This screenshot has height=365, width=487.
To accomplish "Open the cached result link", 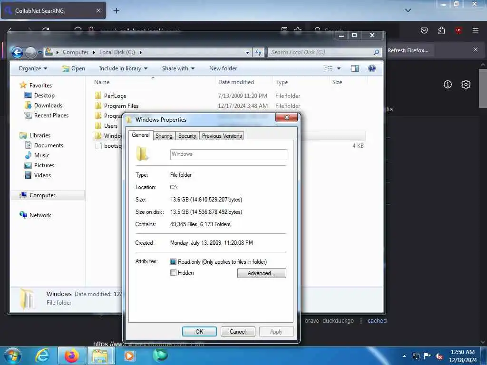I will [x=377, y=321].
